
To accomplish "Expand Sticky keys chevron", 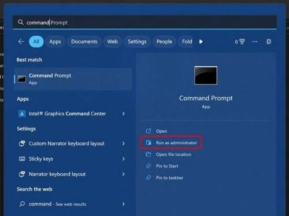I will tap(124, 159).
